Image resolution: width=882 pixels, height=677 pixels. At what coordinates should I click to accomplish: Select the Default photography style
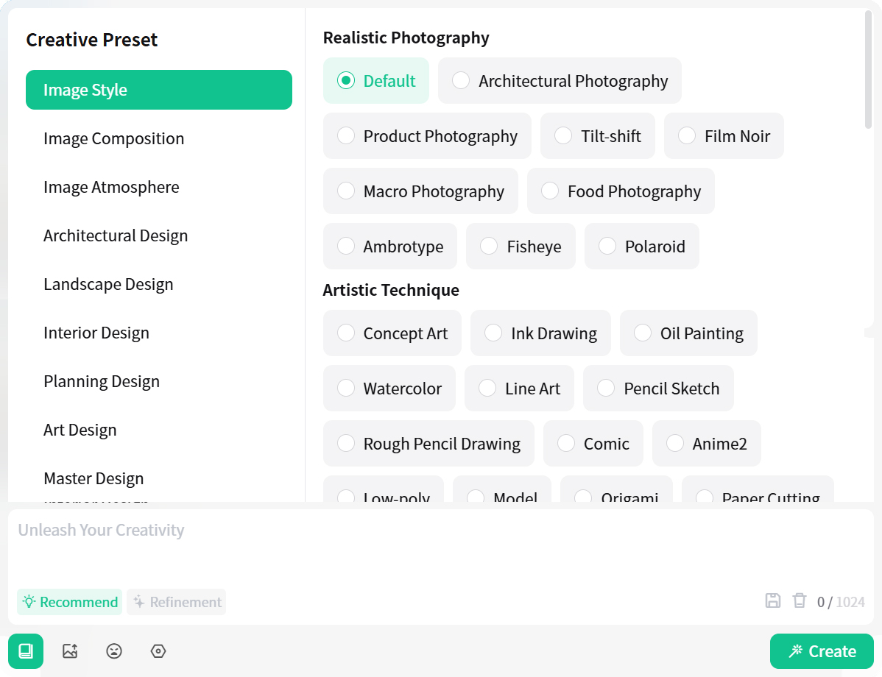pos(346,81)
